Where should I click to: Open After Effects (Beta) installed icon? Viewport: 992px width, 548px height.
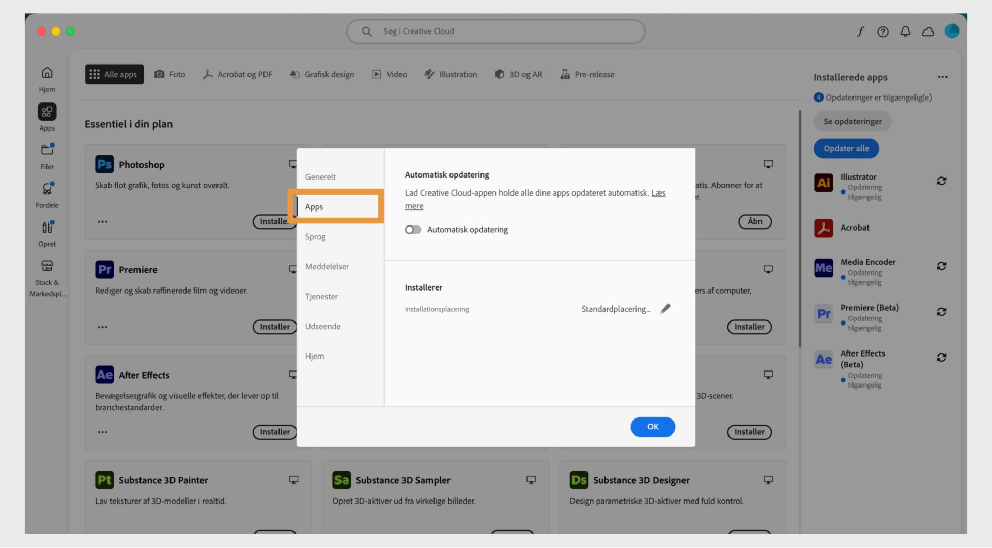(824, 359)
